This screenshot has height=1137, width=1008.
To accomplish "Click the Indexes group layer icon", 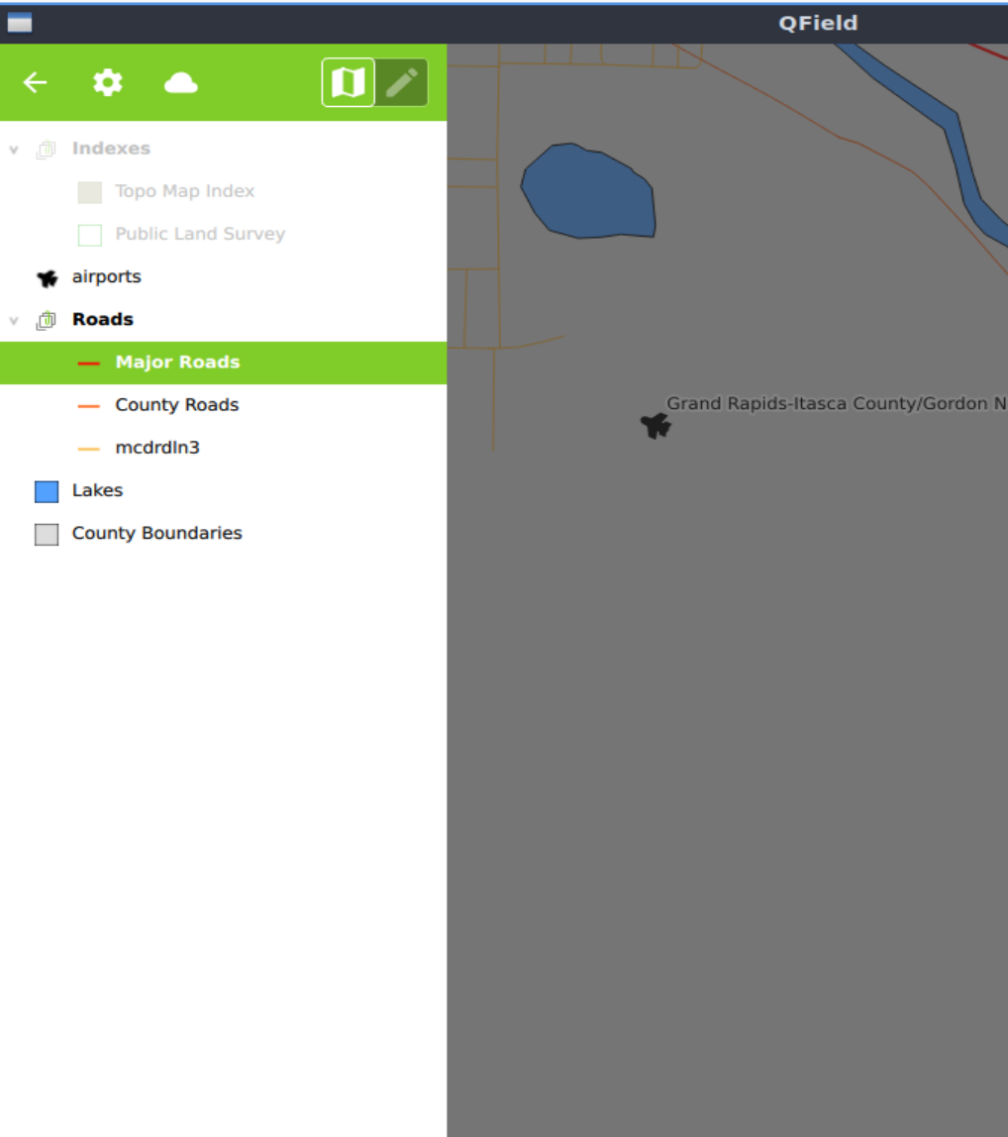I will pyautogui.click(x=47, y=150).
